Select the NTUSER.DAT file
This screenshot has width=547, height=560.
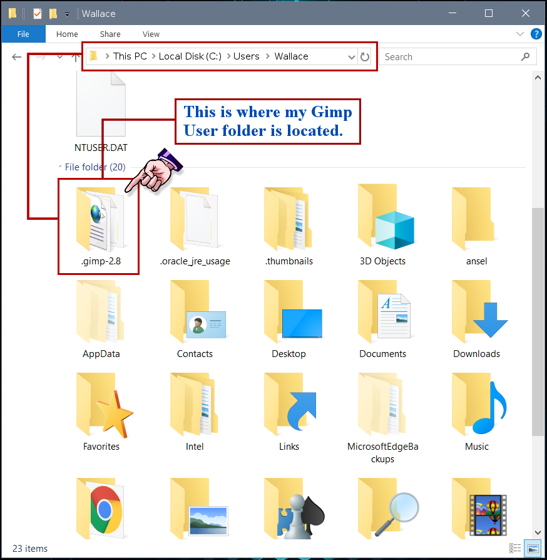(x=101, y=111)
